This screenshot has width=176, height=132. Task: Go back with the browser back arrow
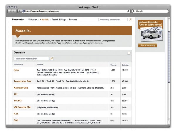click(x=10, y=11)
